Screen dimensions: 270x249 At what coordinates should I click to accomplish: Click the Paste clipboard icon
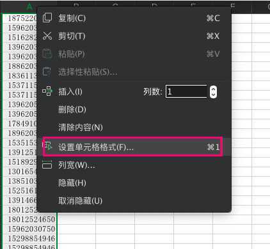click(47, 54)
